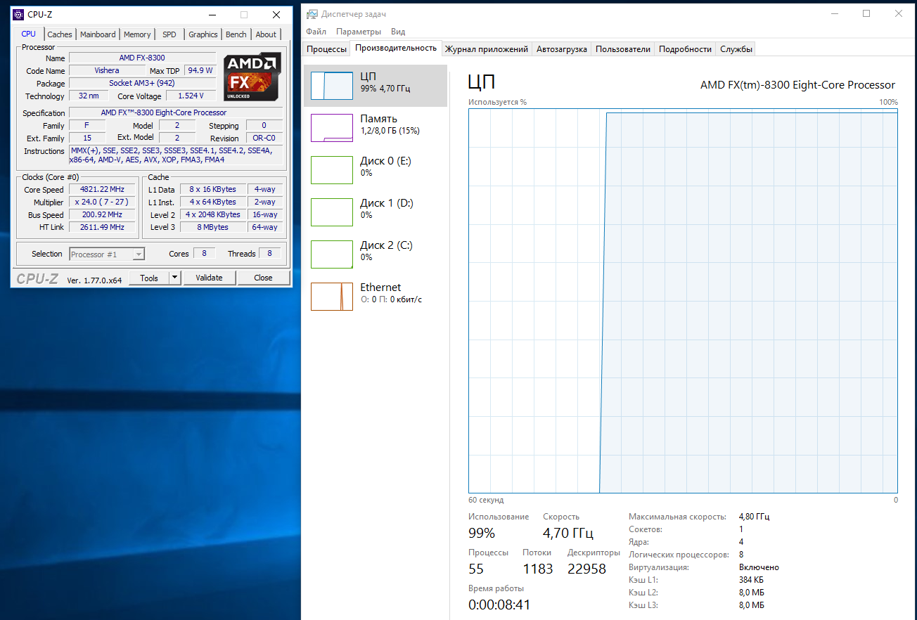Maximize the Диспетчер задач window
The height and width of the screenshot is (620, 917).
coord(866,13)
